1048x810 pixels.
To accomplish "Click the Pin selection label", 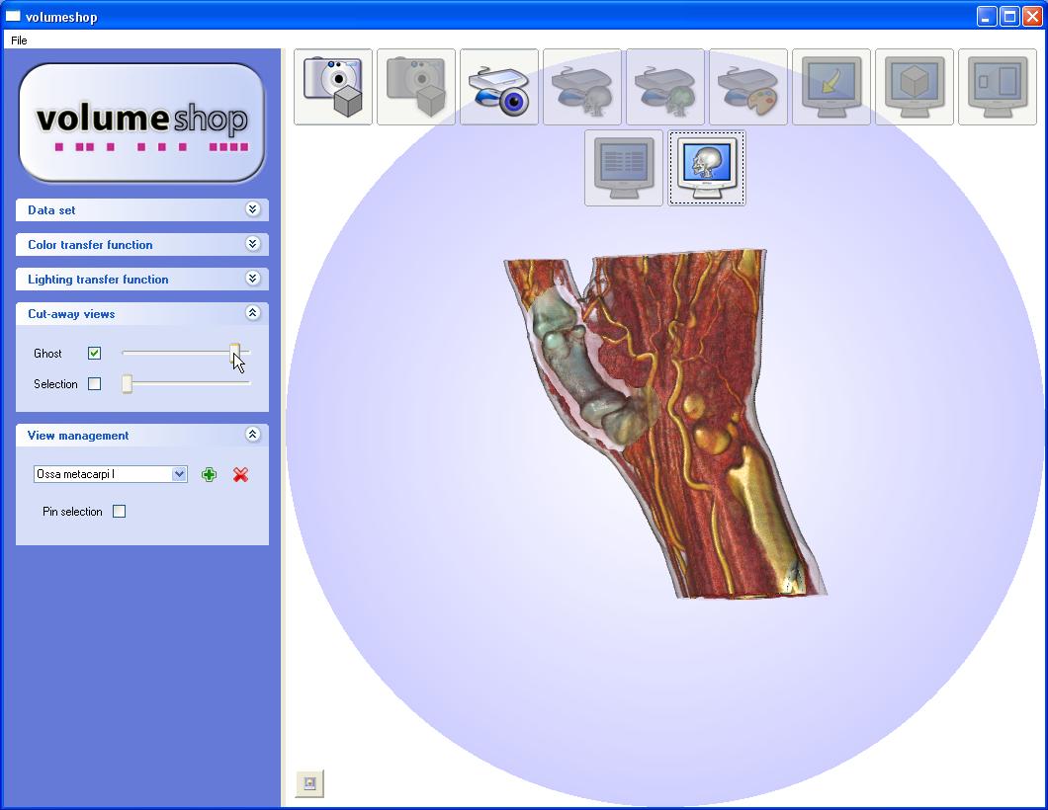I will pyautogui.click(x=72, y=512).
